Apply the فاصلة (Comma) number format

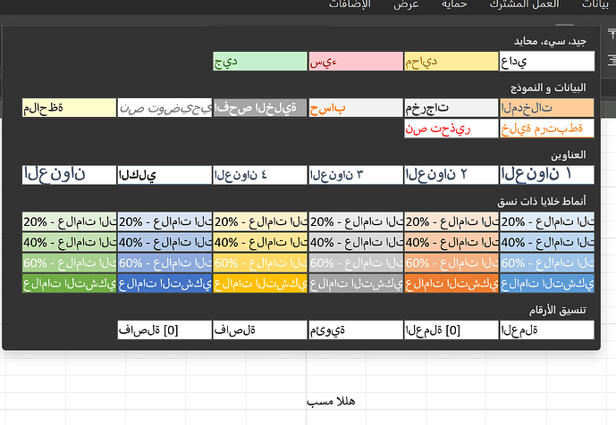(x=259, y=330)
